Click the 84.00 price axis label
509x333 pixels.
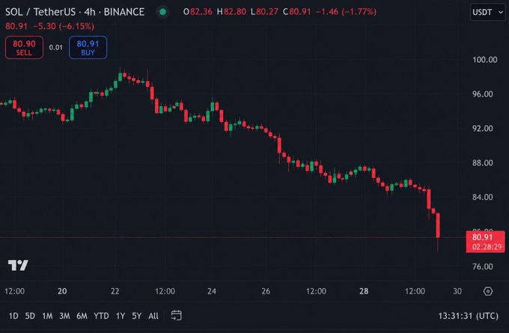click(x=482, y=198)
